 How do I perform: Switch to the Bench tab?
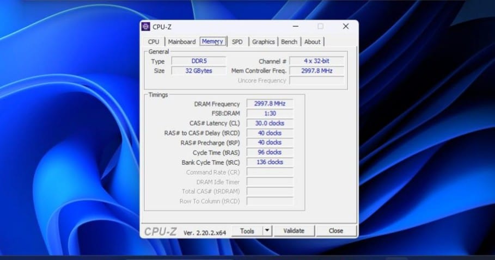(289, 41)
